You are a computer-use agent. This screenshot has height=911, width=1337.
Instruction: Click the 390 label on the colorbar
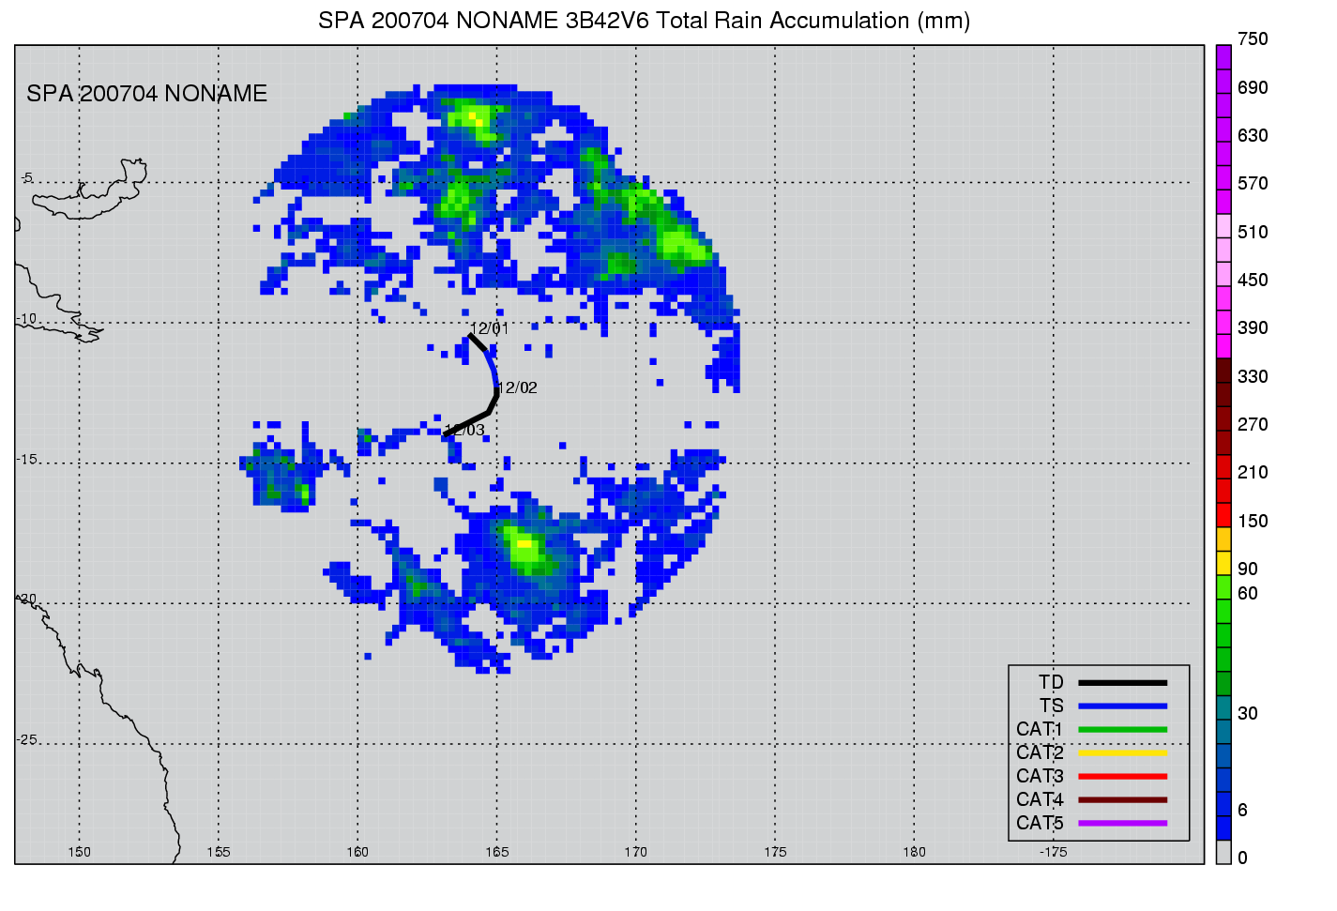[1253, 327]
